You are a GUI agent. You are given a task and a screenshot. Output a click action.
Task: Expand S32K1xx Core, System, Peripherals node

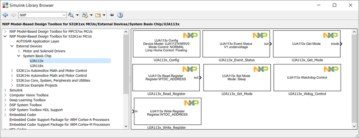(12, 80)
